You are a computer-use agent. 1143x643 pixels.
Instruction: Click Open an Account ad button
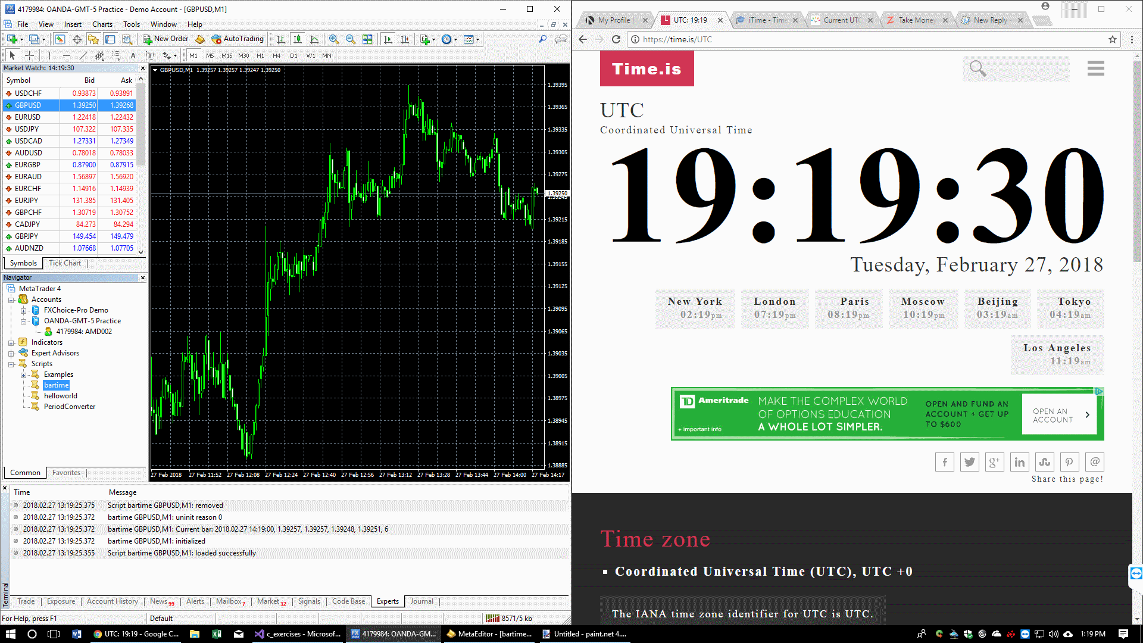click(x=1060, y=415)
